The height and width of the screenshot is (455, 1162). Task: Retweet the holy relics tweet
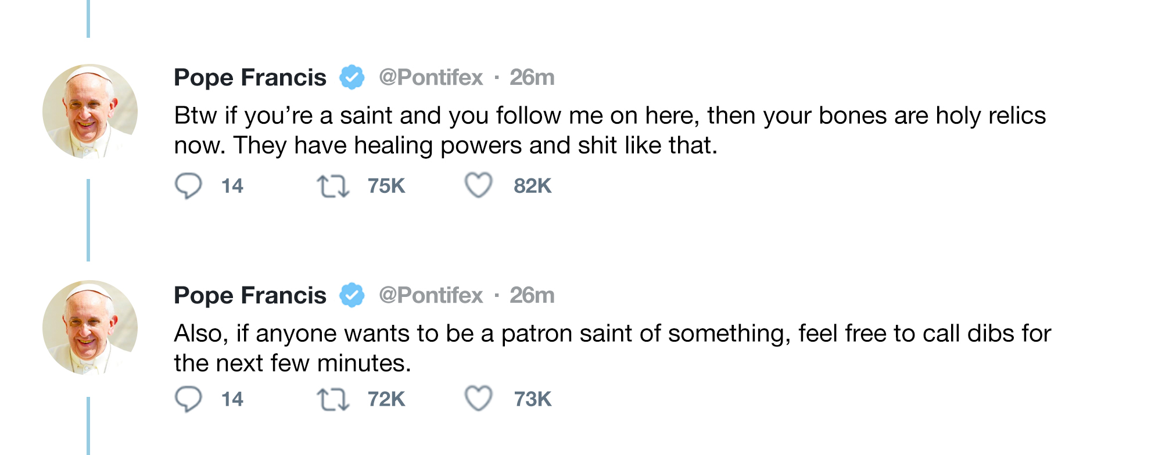[333, 187]
